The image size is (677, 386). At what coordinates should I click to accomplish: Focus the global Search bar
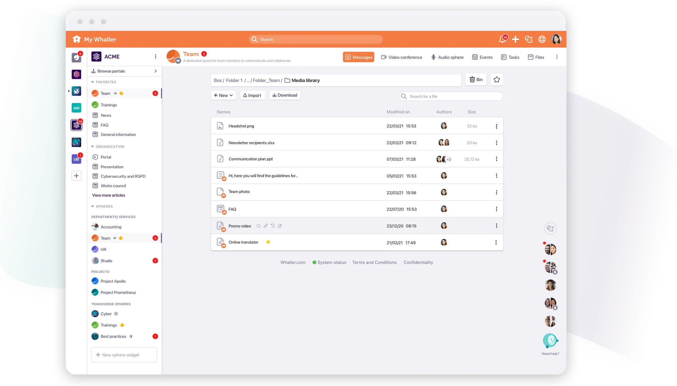[316, 39]
